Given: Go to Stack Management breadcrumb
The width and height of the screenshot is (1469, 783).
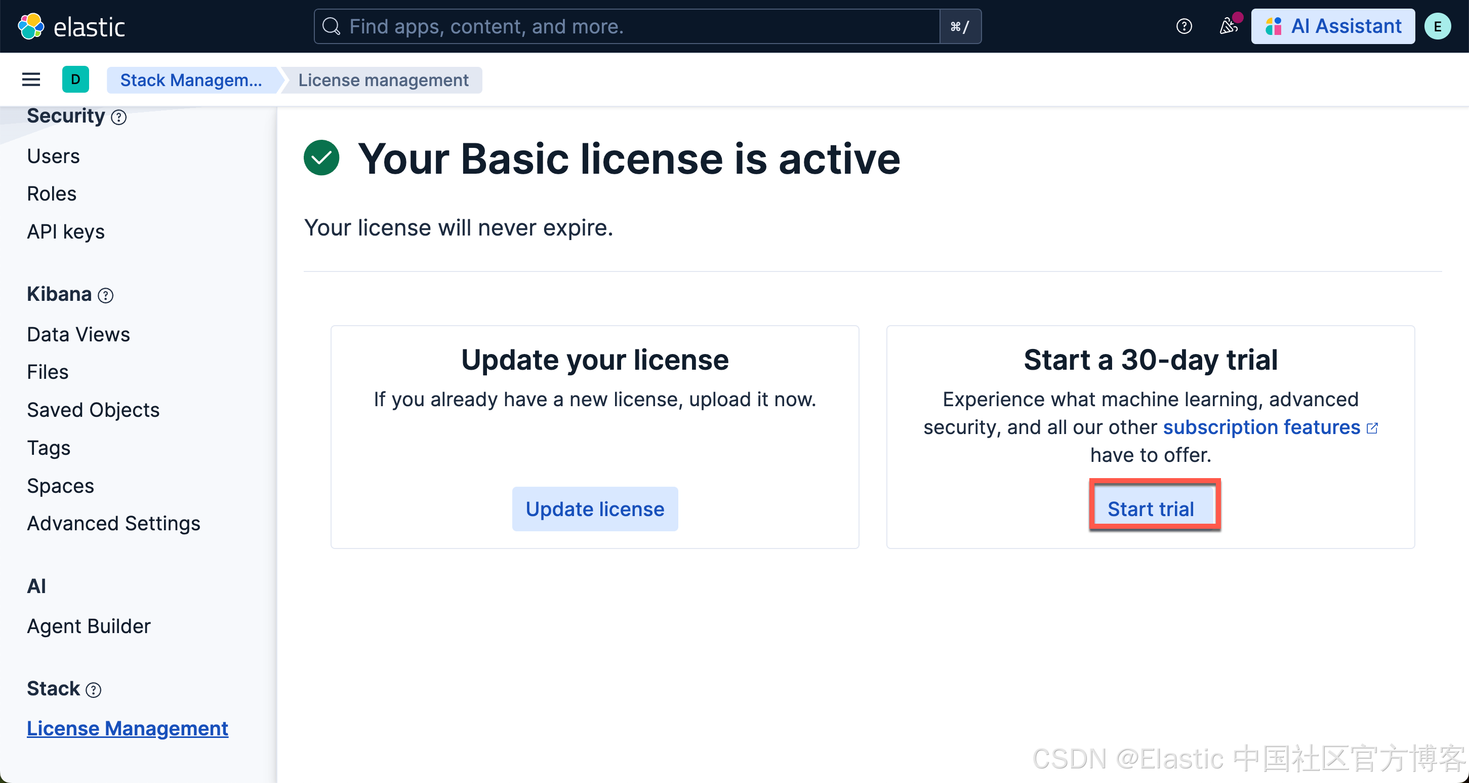Looking at the screenshot, I should pos(191,80).
